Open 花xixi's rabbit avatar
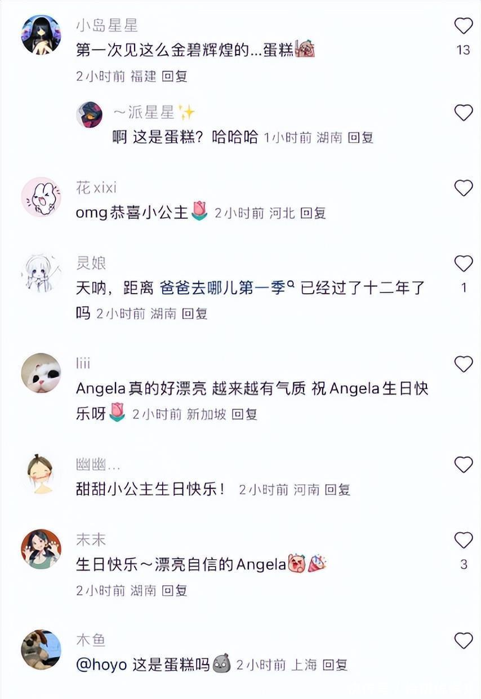 click(41, 197)
